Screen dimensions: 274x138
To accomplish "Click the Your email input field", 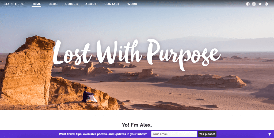I will click(x=174, y=134).
